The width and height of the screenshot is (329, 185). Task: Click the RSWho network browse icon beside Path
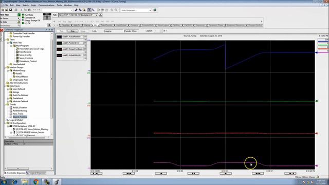[101, 15]
